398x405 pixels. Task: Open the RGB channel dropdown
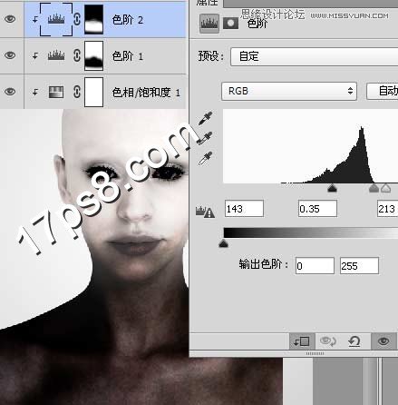(x=289, y=91)
